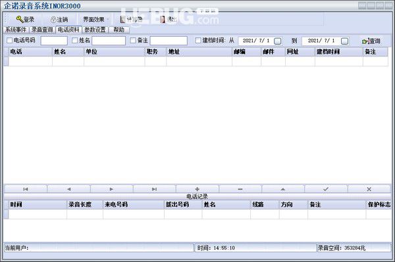
Task: Click the 地址 column header
Action: [x=199, y=52]
